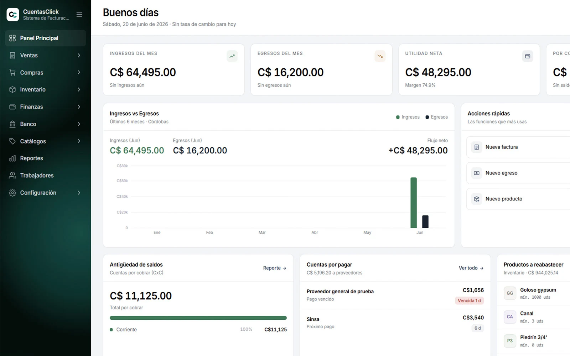Click the trending-up icon in Ingresos del Mes card

tap(232, 56)
